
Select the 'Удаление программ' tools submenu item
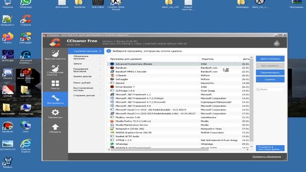point(86,51)
